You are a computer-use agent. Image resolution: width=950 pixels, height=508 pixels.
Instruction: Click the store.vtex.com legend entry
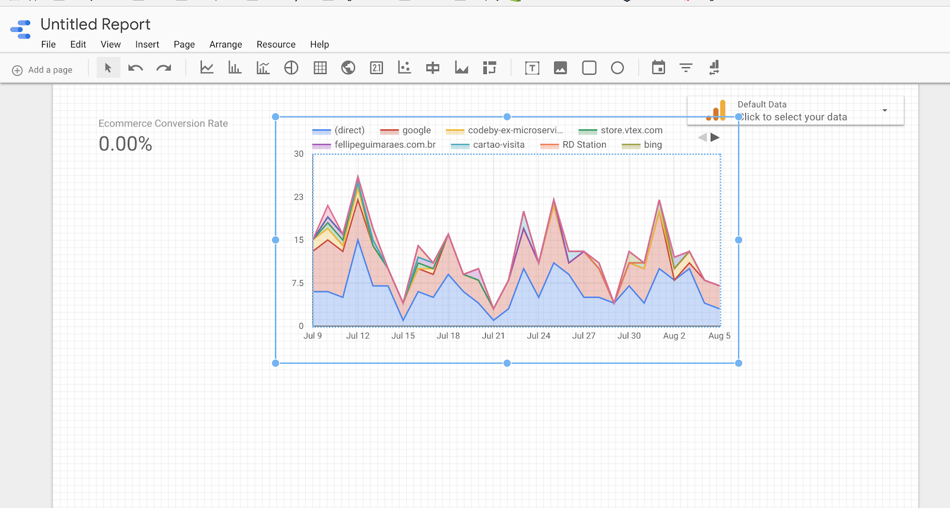pos(620,130)
